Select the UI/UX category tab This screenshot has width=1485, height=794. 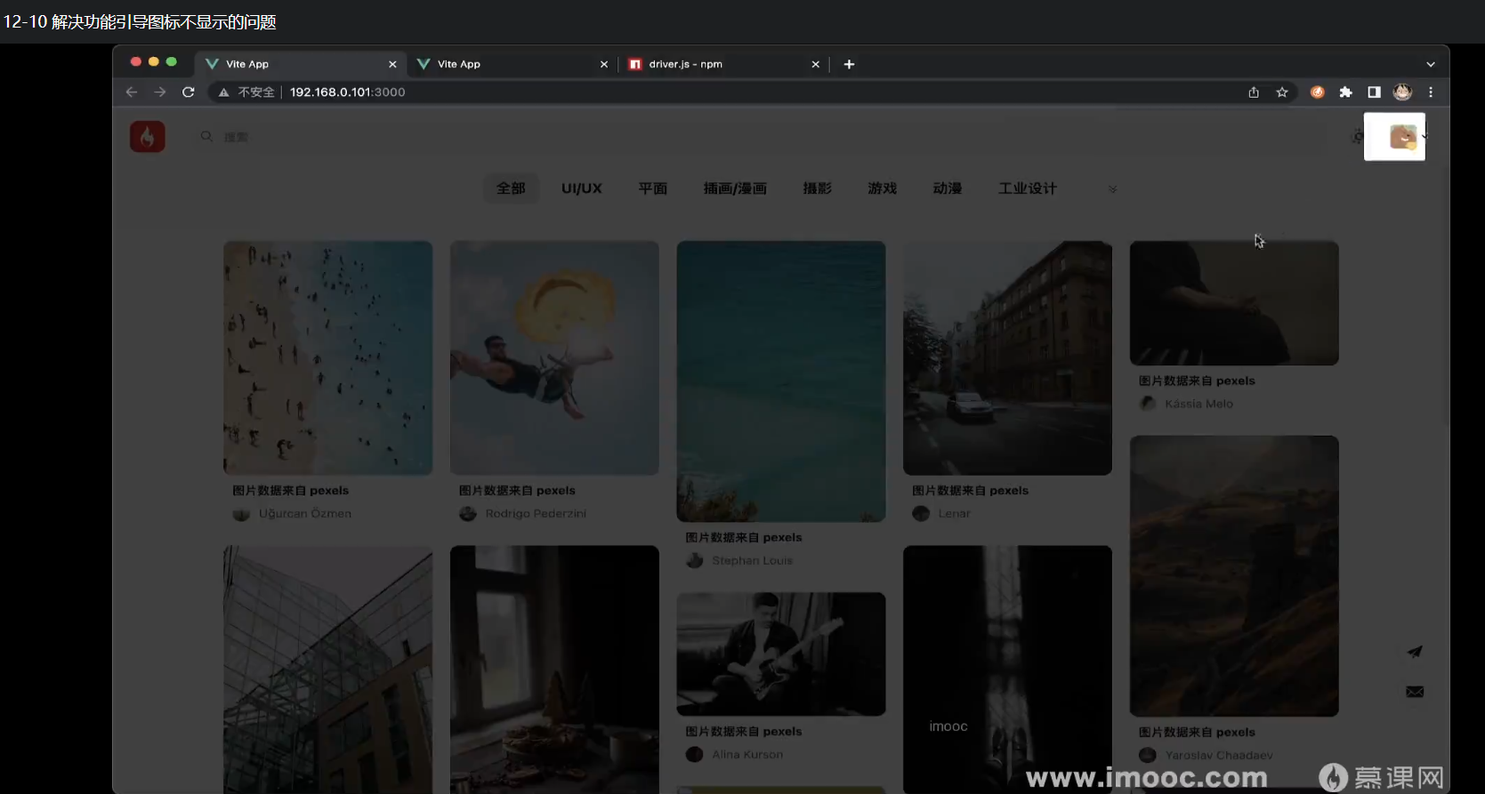point(582,188)
